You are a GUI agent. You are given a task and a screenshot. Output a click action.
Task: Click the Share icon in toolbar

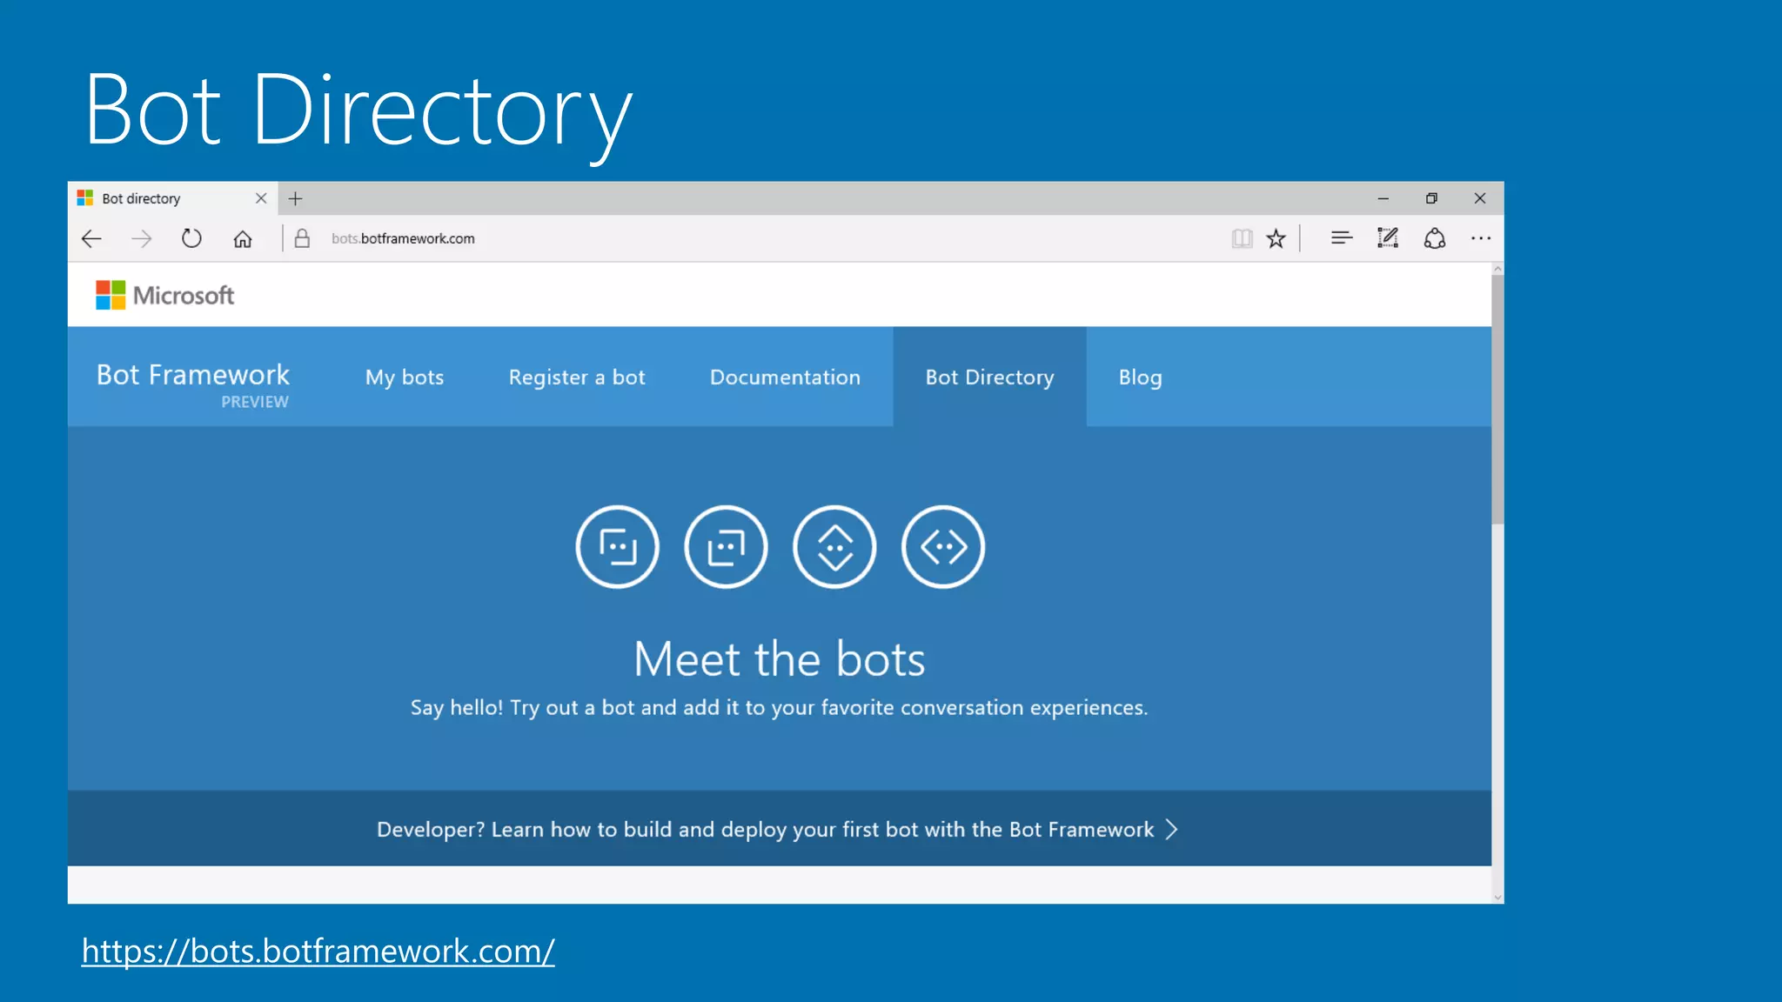(1435, 237)
